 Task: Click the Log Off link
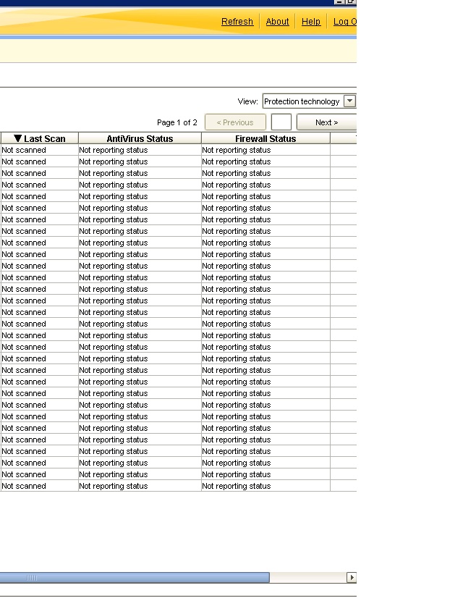(x=344, y=22)
